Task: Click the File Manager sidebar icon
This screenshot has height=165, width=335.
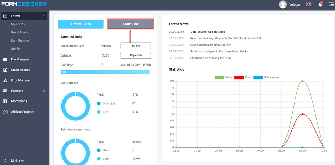Action: click(5, 59)
